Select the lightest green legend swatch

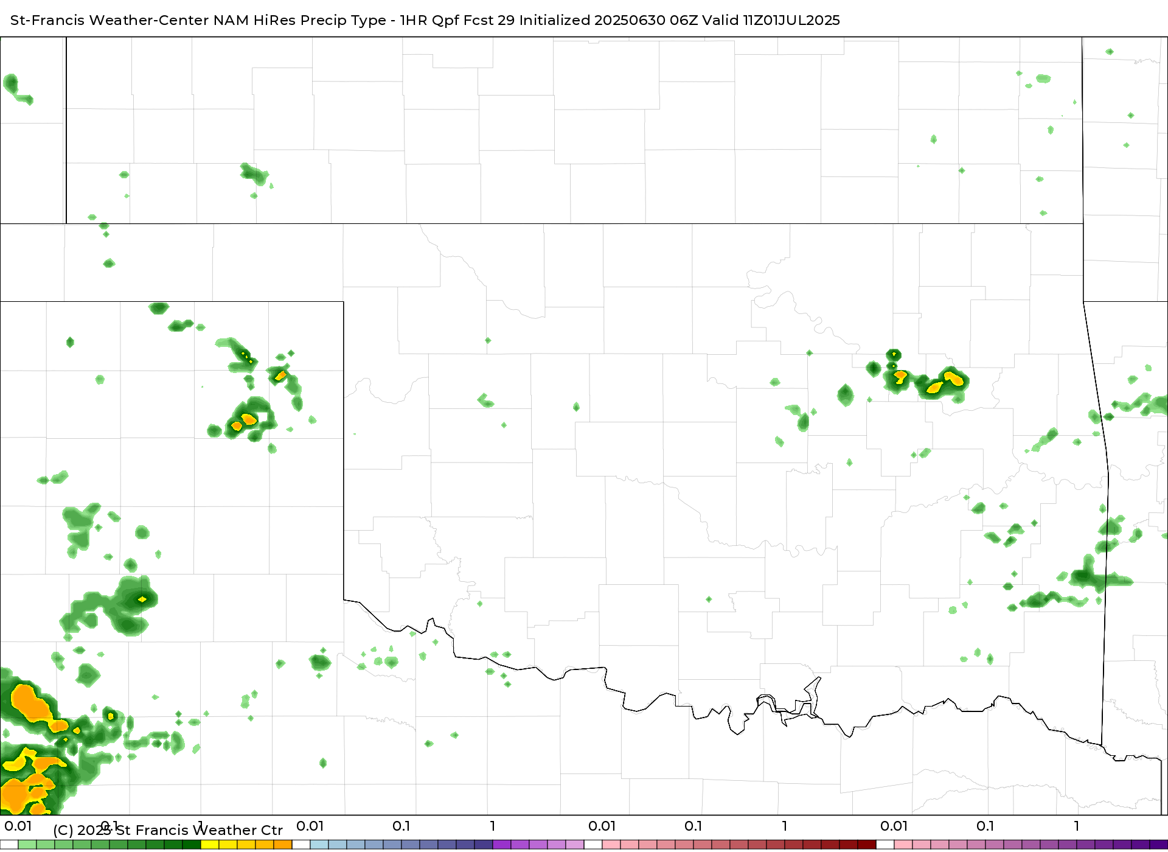[27, 845]
